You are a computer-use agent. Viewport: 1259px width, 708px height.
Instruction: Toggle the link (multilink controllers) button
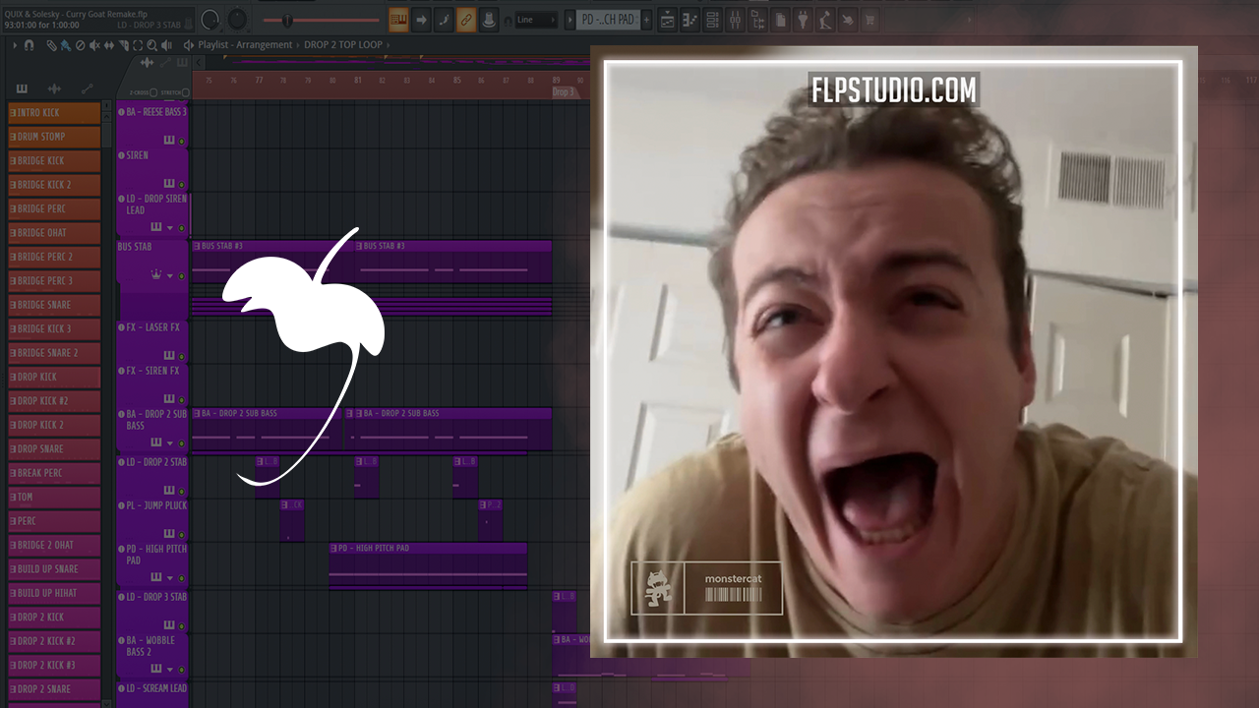(466, 20)
